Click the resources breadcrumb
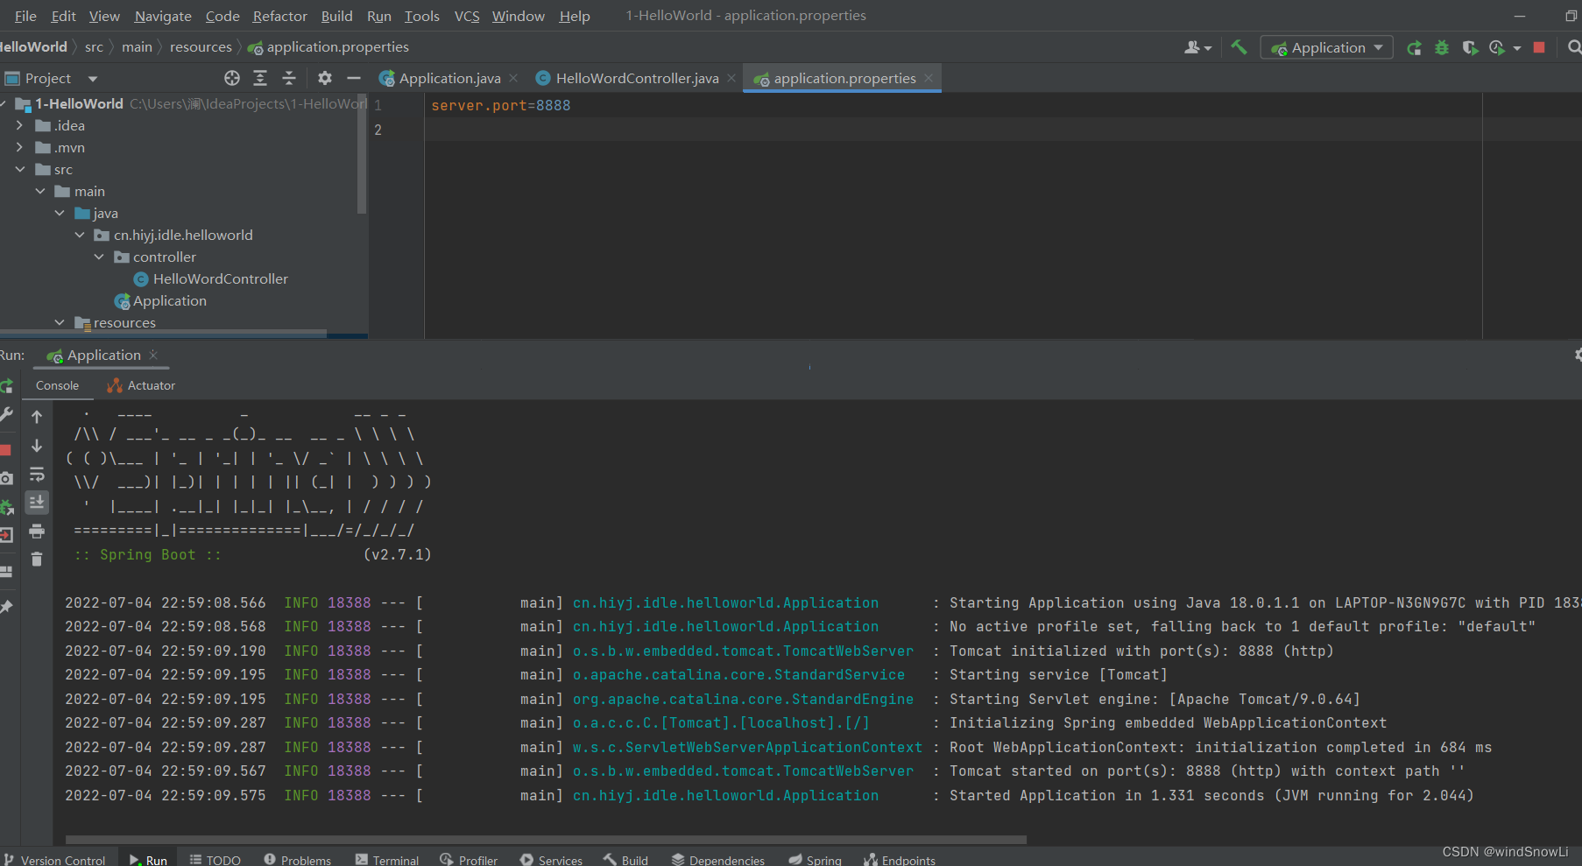Viewport: 1582px width, 866px height. [201, 46]
